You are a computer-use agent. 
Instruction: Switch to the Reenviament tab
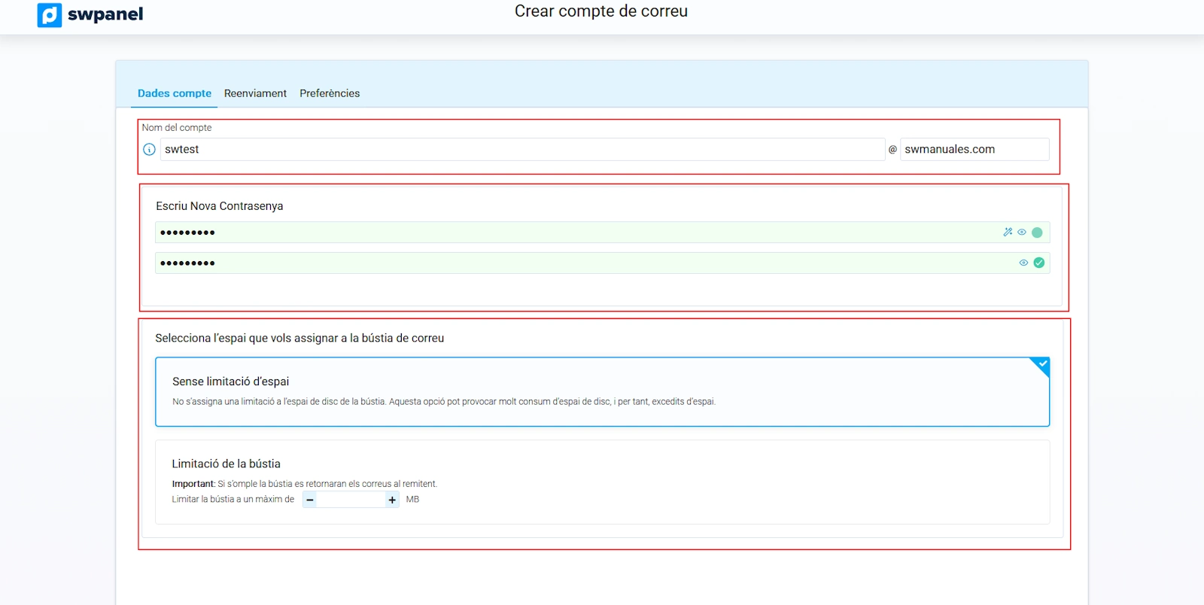[x=255, y=93]
